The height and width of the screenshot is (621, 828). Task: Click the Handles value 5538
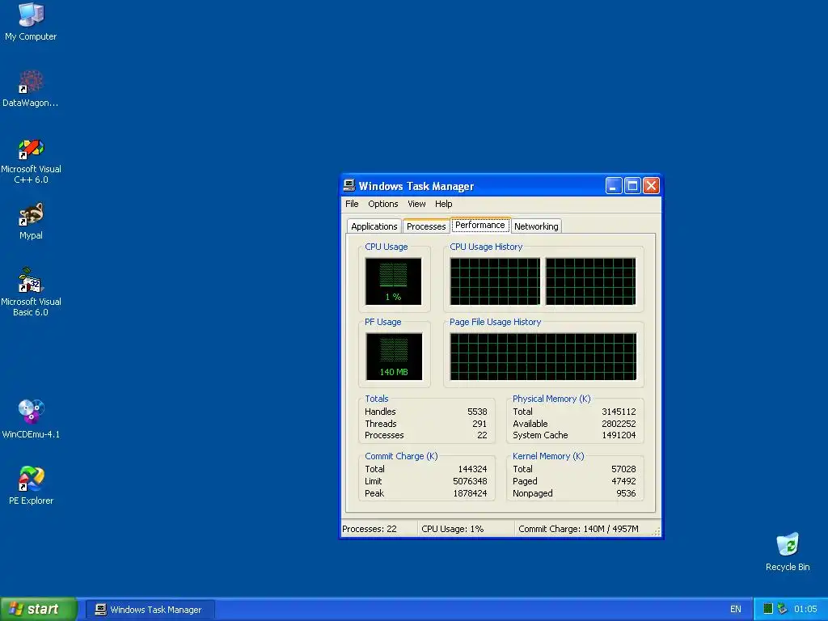477,412
